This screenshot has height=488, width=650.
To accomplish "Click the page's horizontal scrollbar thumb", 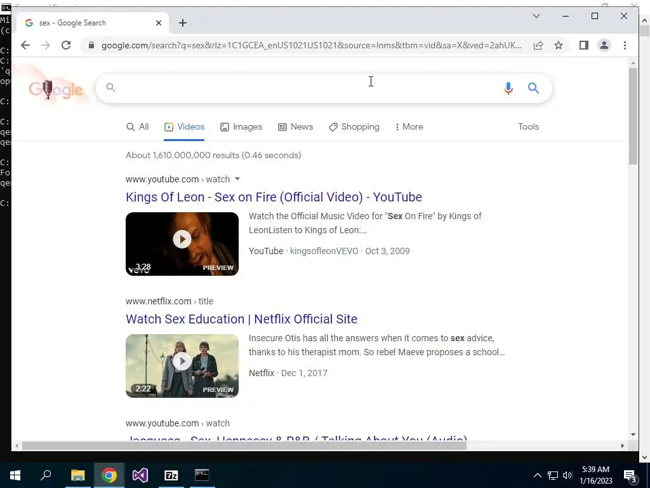I will tap(244, 445).
